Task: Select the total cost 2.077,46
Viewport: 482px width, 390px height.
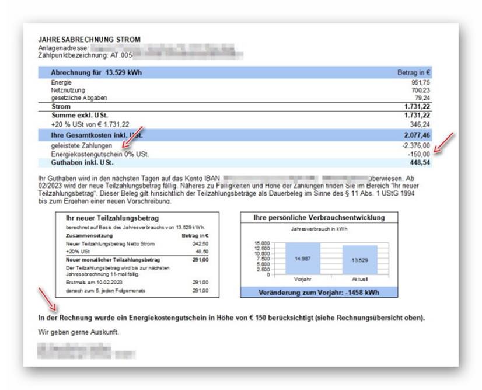Action: (417, 135)
